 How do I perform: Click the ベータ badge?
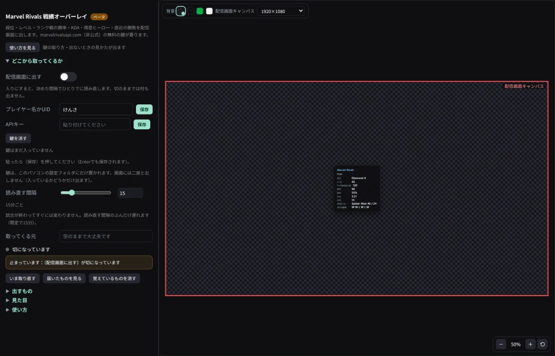coord(99,17)
